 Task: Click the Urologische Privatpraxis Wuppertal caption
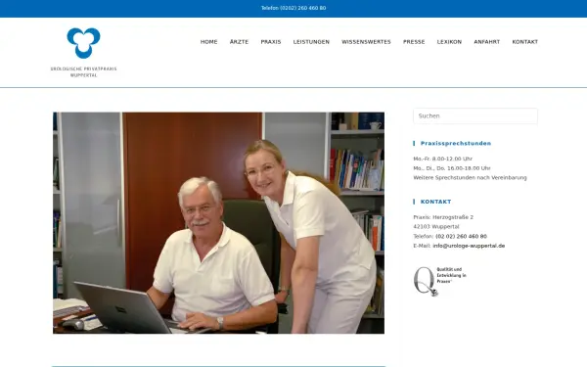(x=83, y=71)
